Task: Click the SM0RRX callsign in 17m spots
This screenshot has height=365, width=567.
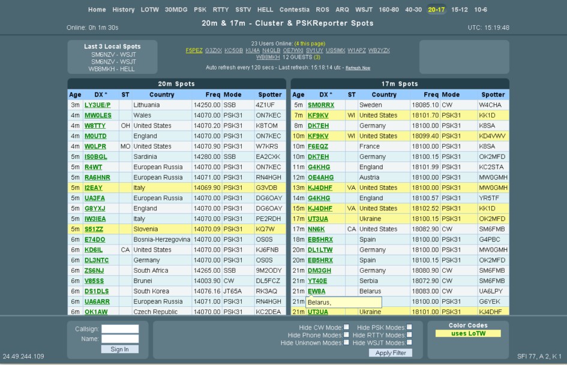Action: (320, 105)
